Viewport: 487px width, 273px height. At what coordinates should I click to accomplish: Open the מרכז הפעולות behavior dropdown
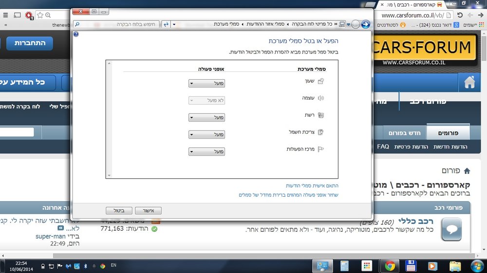[x=206, y=151]
